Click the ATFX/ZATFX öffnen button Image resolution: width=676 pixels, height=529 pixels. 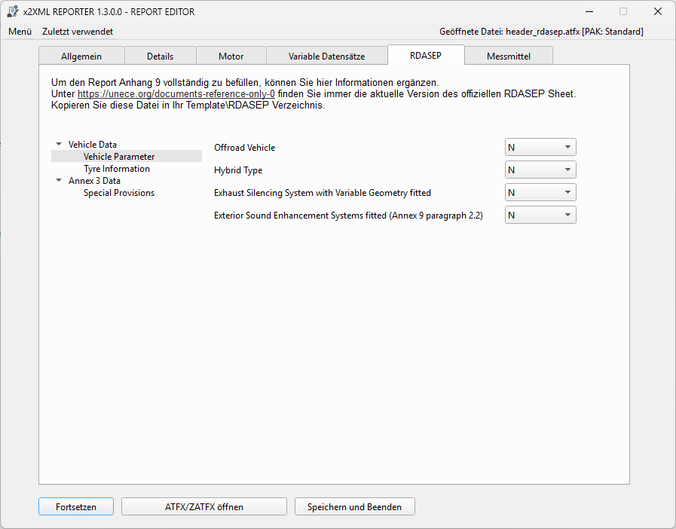click(x=203, y=507)
